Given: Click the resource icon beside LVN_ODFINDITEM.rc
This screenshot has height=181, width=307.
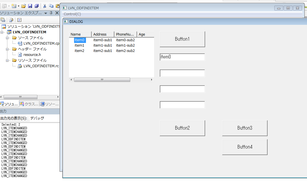Looking at the screenshot, I should (20, 66).
